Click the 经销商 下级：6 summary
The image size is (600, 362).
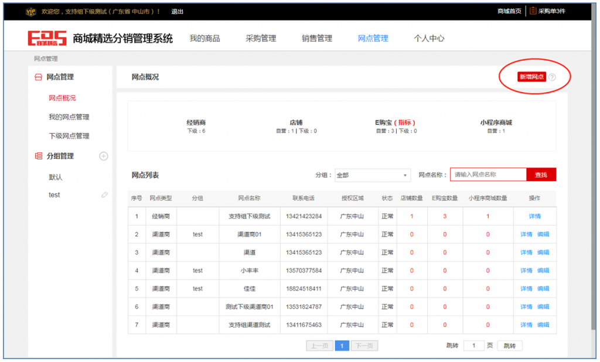tap(196, 127)
